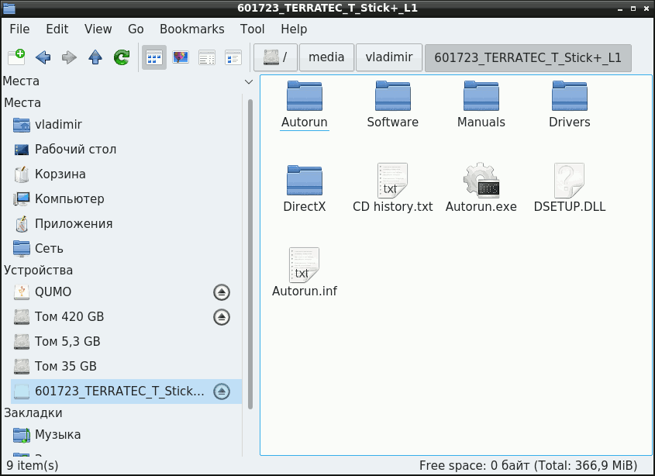Select the Autorun.exe gear icon
The width and height of the screenshot is (655, 476).
click(x=481, y=180)
